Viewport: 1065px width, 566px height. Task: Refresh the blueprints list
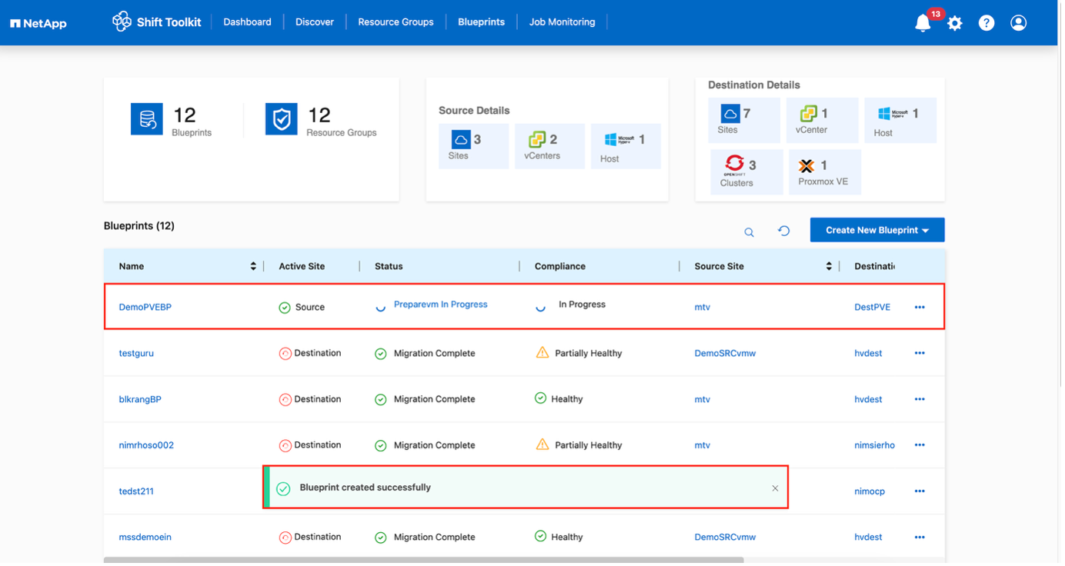click(x=783, y=231)
